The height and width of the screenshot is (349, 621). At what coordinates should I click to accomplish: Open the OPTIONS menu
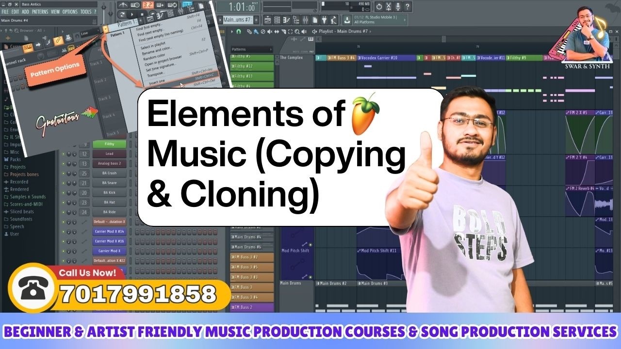[x=70, y=12]
